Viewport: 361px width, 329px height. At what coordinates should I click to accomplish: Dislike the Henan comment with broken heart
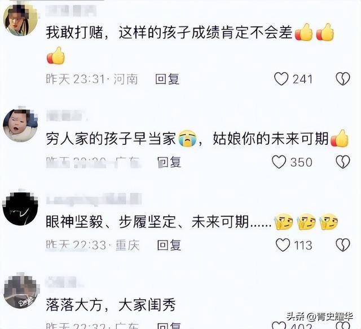tap(343, 79)
